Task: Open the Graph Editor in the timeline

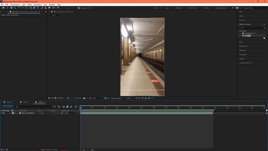Action: click(76, 107)
